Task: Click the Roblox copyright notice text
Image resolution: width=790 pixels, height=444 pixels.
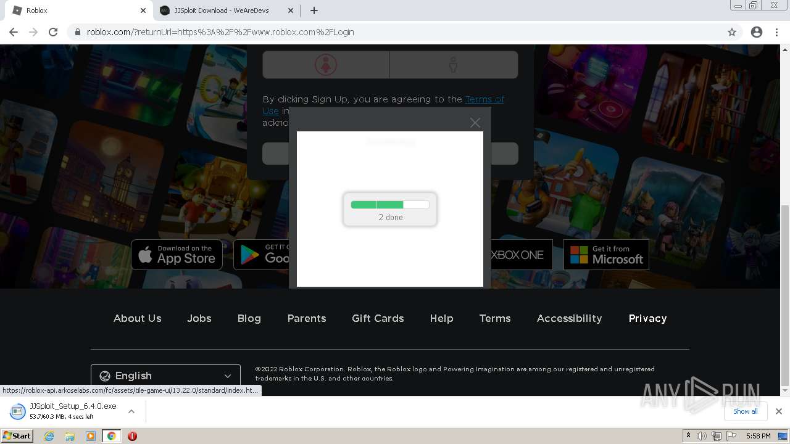Action: tap(455, 374)
